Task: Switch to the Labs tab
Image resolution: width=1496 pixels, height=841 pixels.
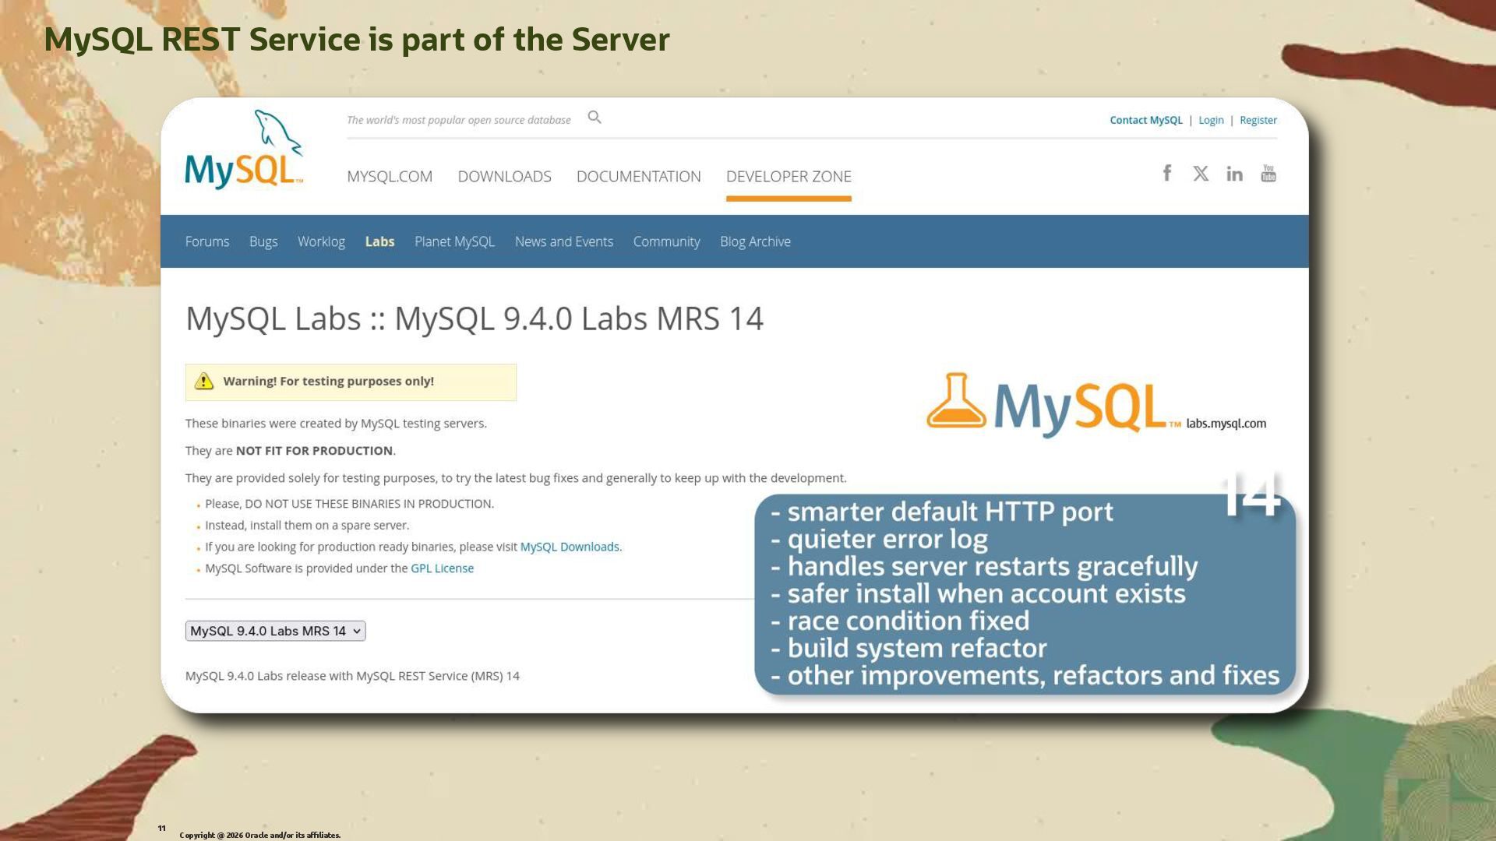Action: [379, 241]
